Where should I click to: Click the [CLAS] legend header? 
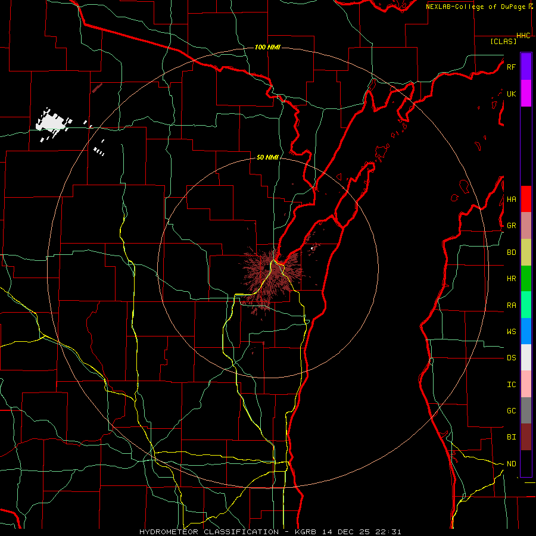pos(503,41)
